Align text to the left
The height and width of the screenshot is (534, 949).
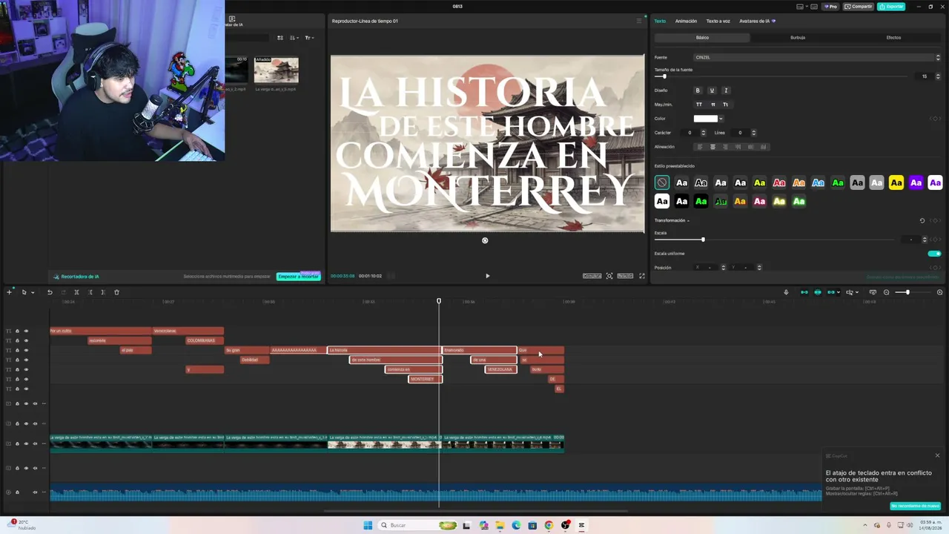tap(700, 147)
